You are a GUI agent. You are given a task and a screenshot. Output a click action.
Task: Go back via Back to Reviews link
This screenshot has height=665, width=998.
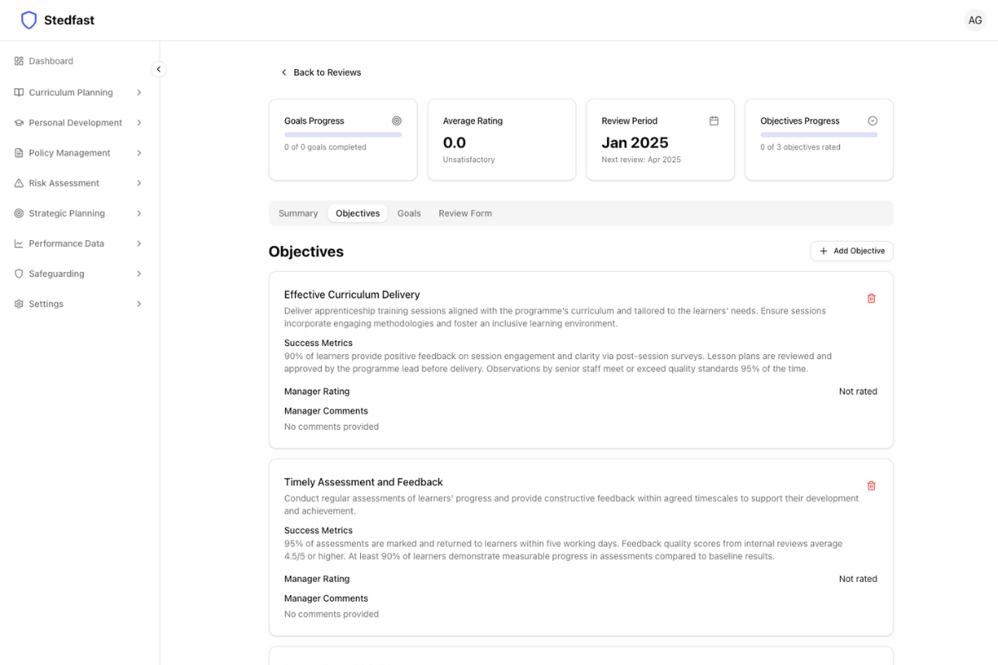coord(320,72)
